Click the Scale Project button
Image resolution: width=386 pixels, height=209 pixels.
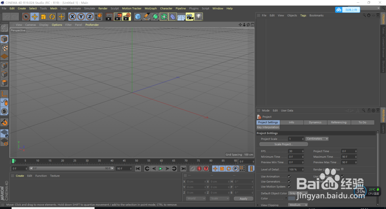tap(283, 144)
